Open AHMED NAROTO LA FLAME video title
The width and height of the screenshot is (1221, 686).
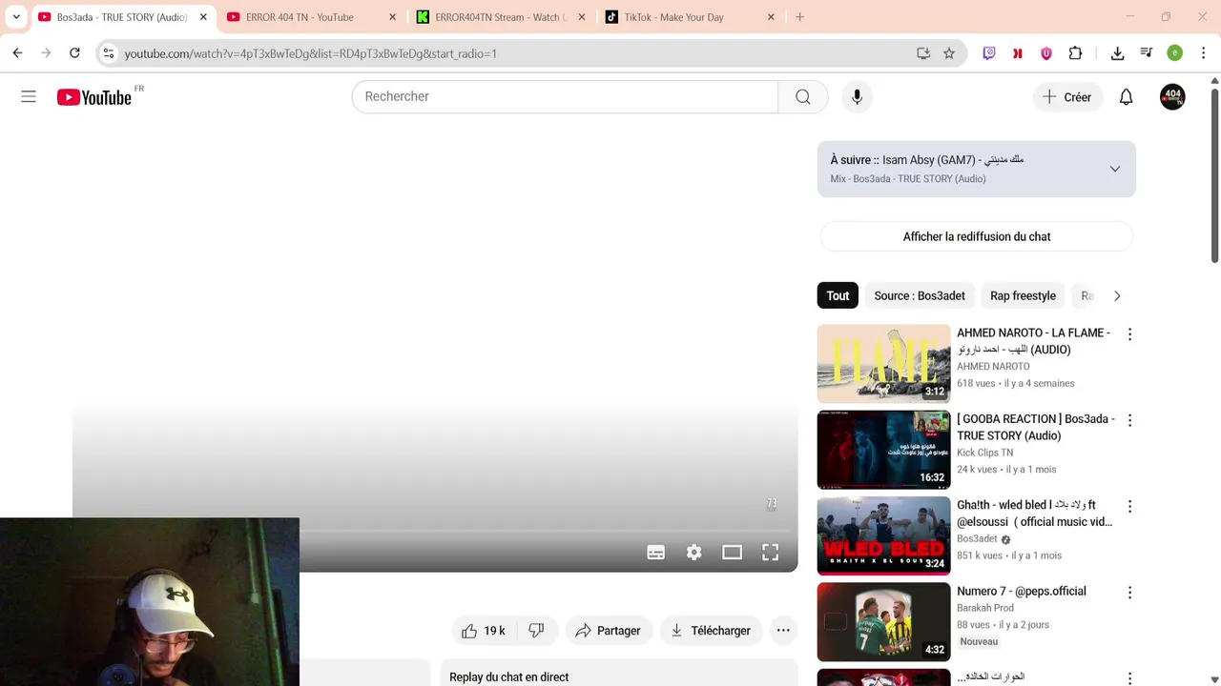click(1033, 341)
